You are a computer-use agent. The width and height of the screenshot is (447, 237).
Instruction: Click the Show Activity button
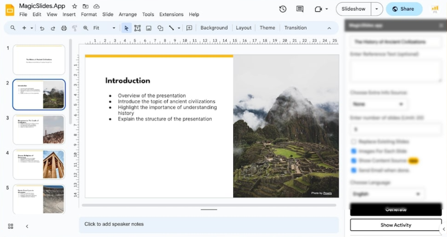click(x=396, y=225)
